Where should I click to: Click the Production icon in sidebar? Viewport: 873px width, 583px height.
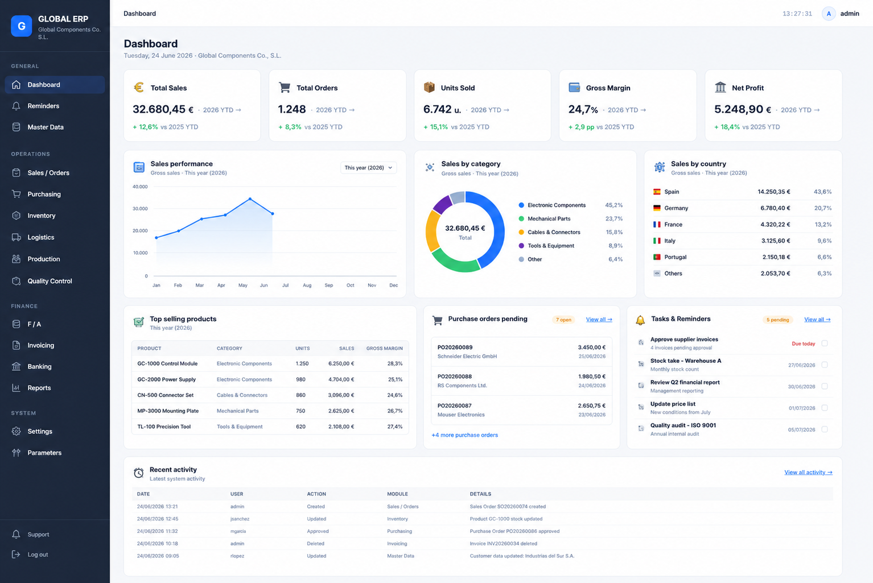[x=16, y=259]
